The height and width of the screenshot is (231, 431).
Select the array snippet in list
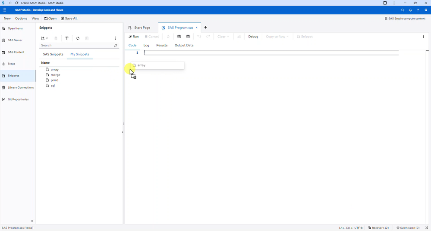click(x=55, y=70)
